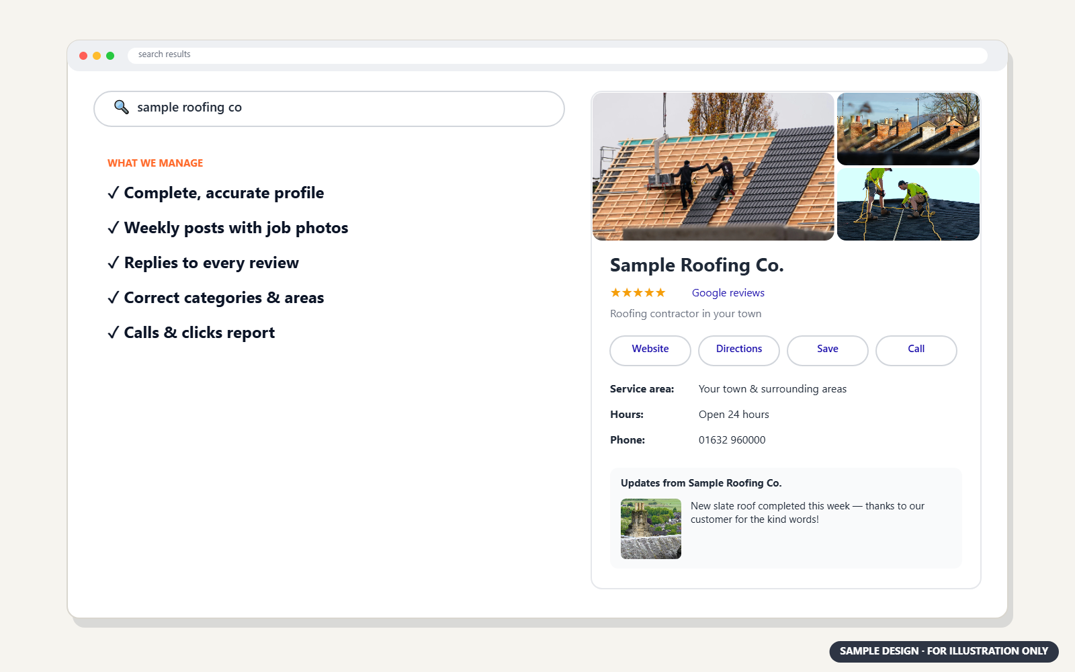Click the 'Open 24 hours' value
Screen dimensions: 1075x672
click(x=734, y=415)
